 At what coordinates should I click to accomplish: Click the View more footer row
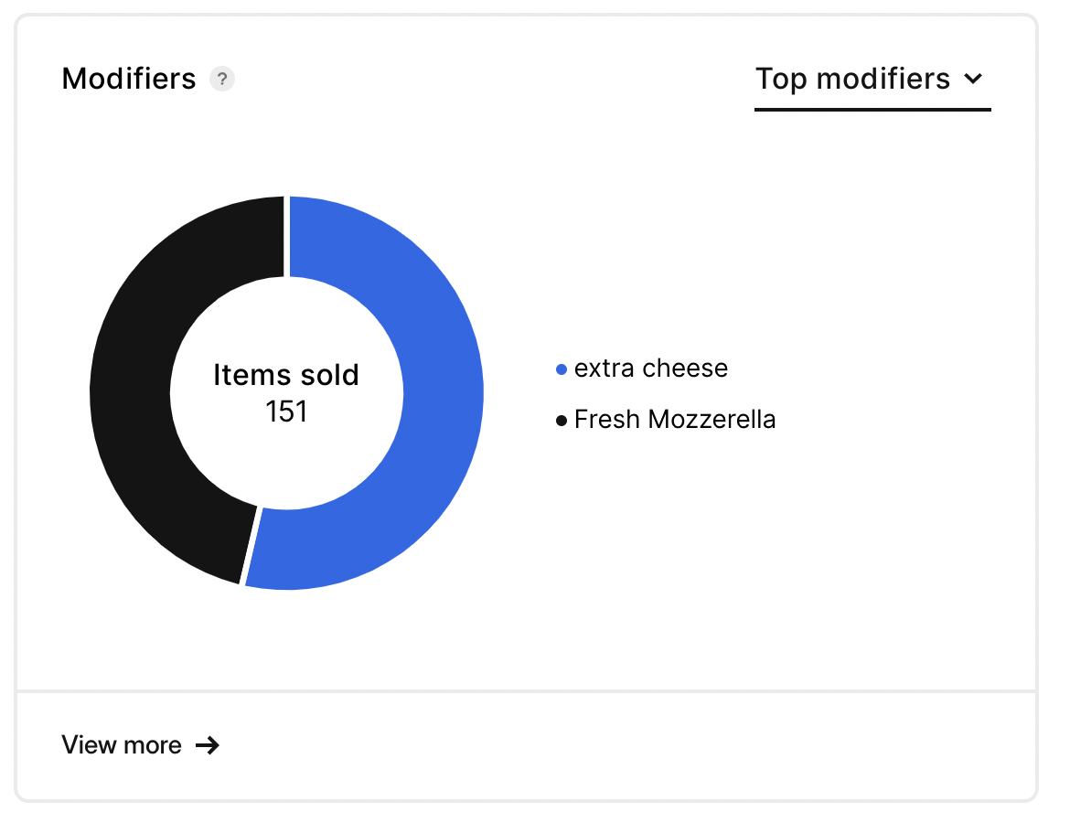(526, 745)
